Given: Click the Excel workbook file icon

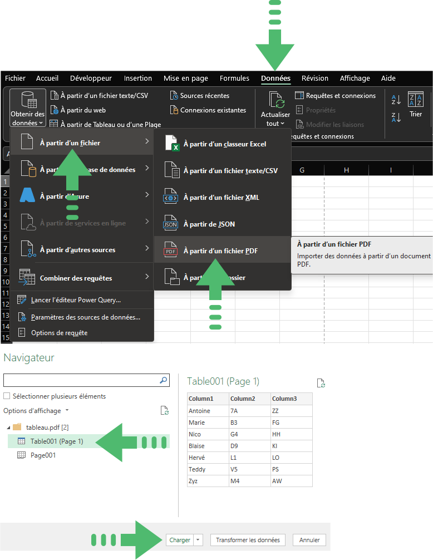Looking at the screenshot, I should [172, 143].
